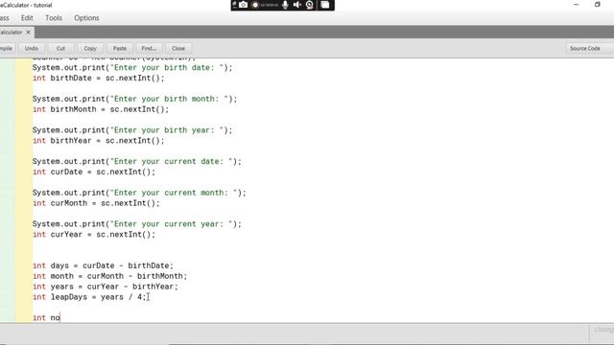Open the Options menu
This screenshot has width=614, height=345.
click(86, 18)
